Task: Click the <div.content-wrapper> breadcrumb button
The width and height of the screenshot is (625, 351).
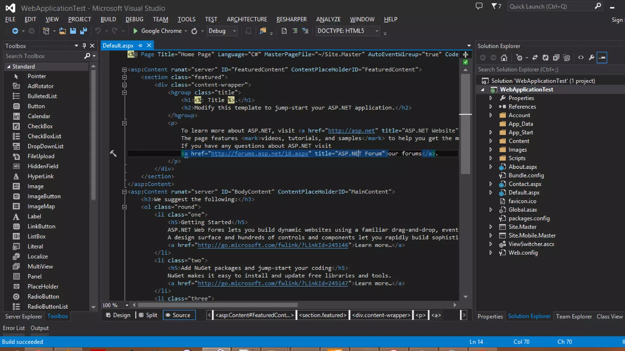Action: pyautogui.click(x=381, y=315)
